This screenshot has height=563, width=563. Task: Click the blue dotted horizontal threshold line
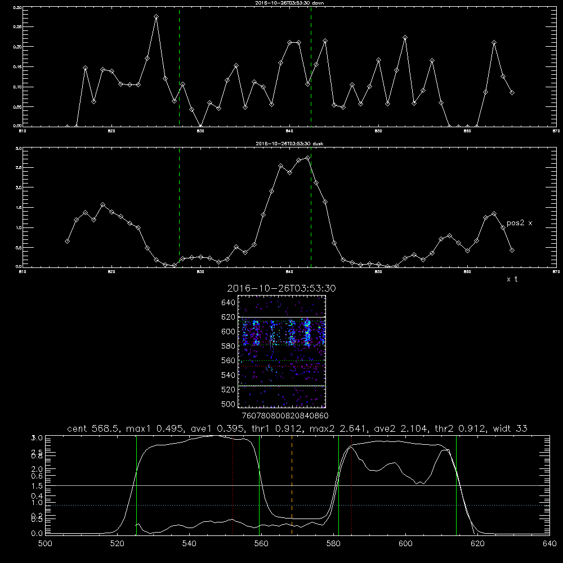point(297,505)
